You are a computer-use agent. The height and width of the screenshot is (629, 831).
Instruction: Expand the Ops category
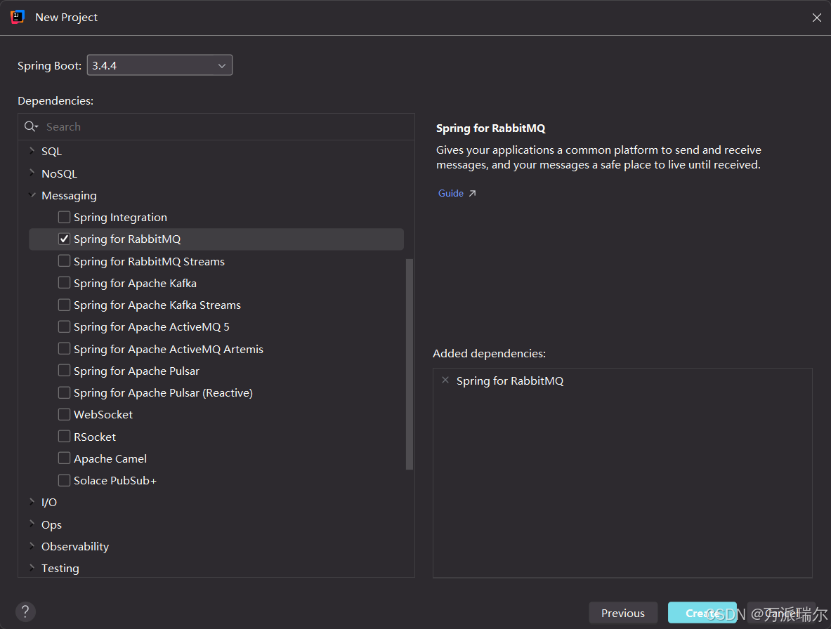click(32, 524)
